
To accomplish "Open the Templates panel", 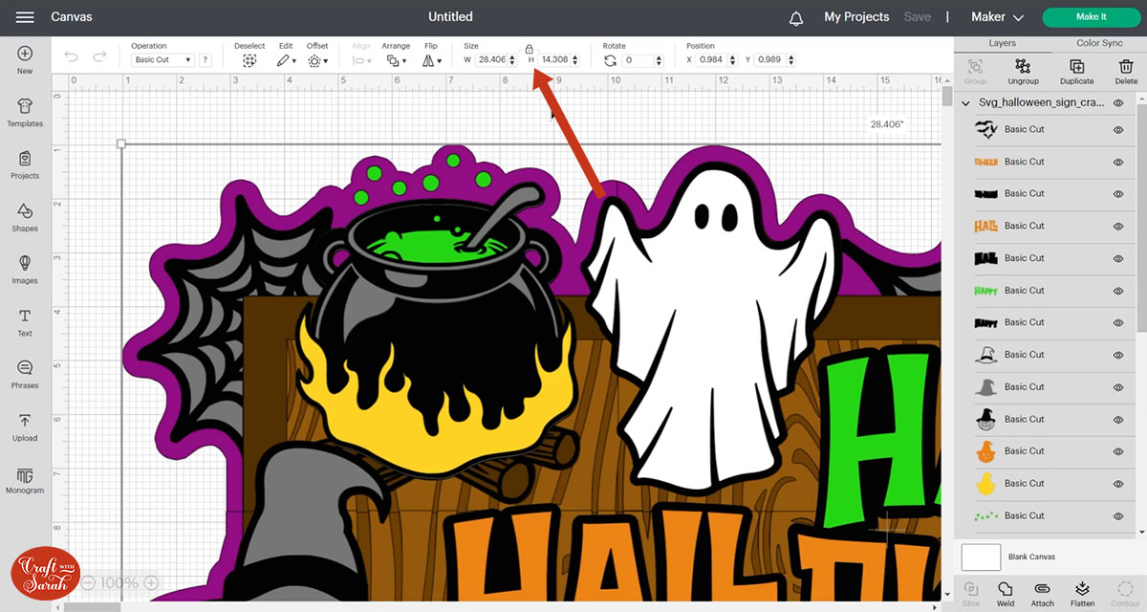I will 25,111.
